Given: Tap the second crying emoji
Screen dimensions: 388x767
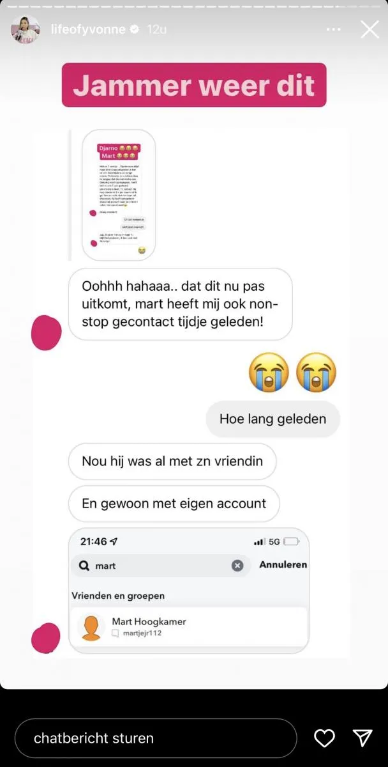Looking at the screenshot, I should pyautogui.click(x=317, y=372).
